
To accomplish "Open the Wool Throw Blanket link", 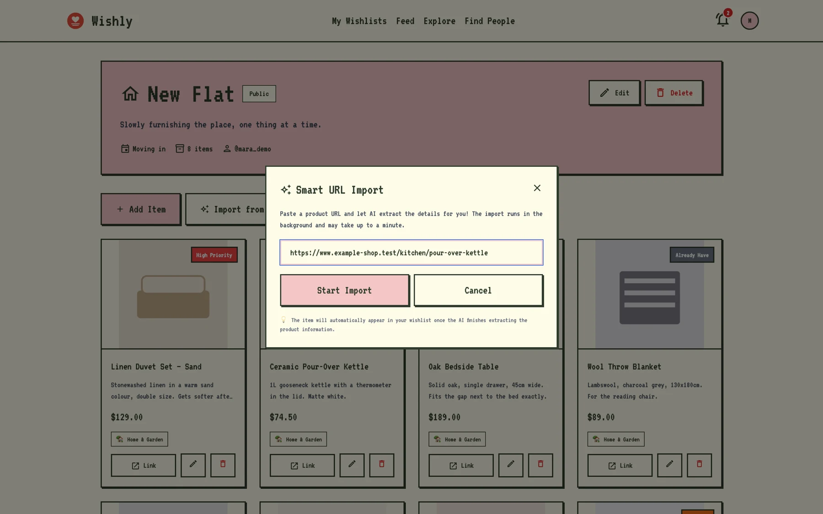I will 620,466.
